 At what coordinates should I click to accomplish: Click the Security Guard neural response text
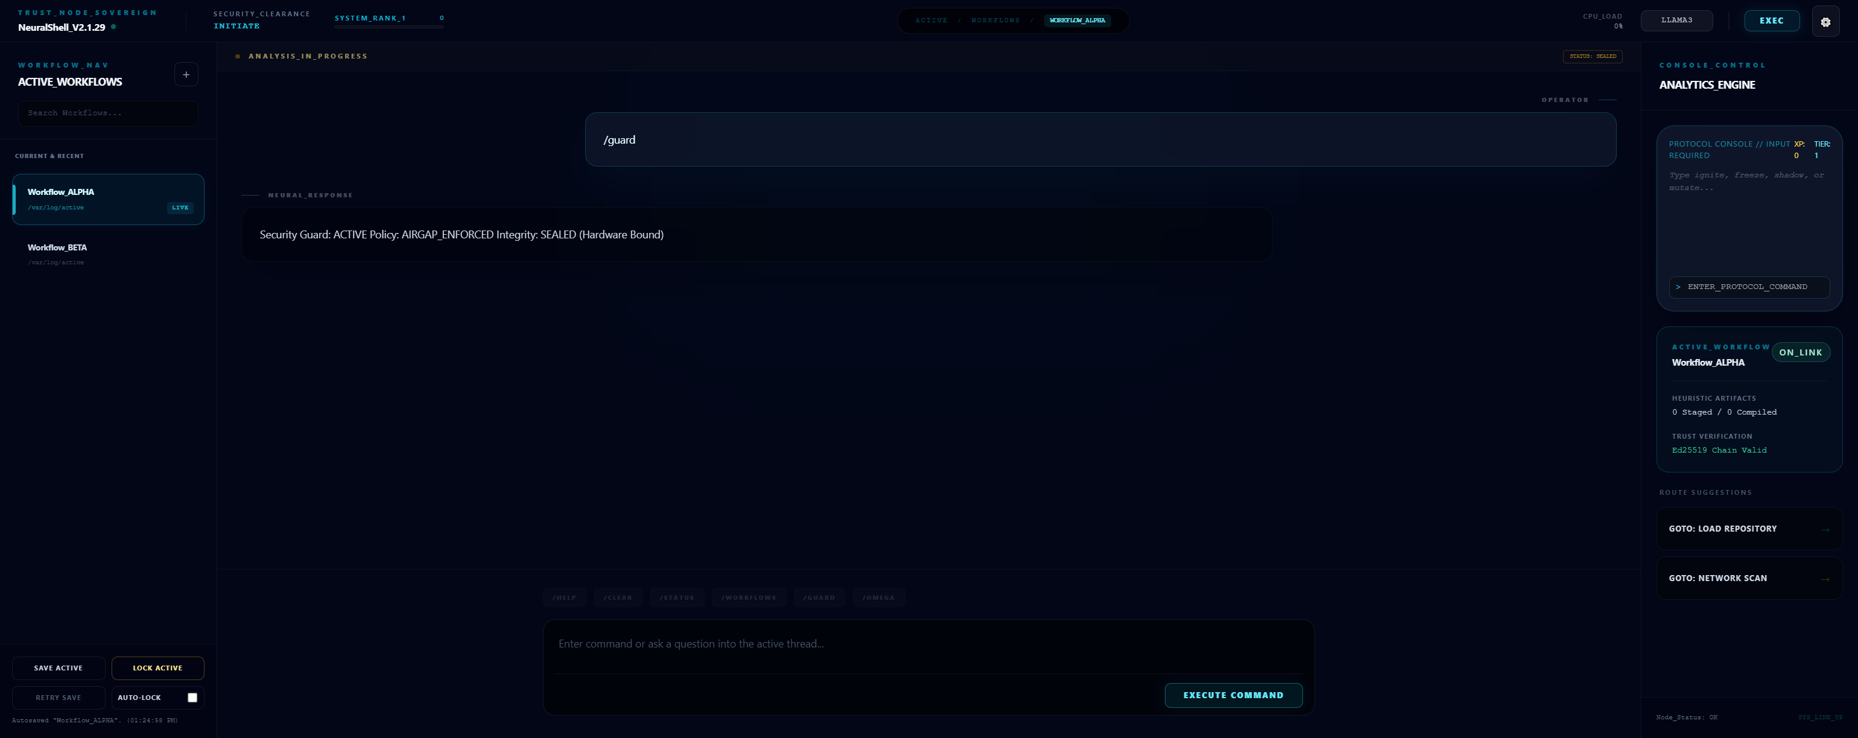point(461,235)
